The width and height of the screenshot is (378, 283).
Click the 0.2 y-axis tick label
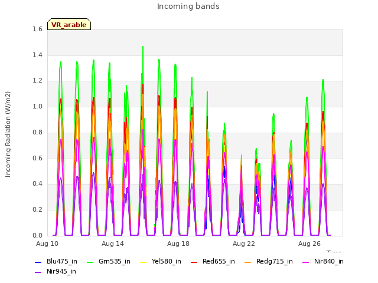pos(37,210)
